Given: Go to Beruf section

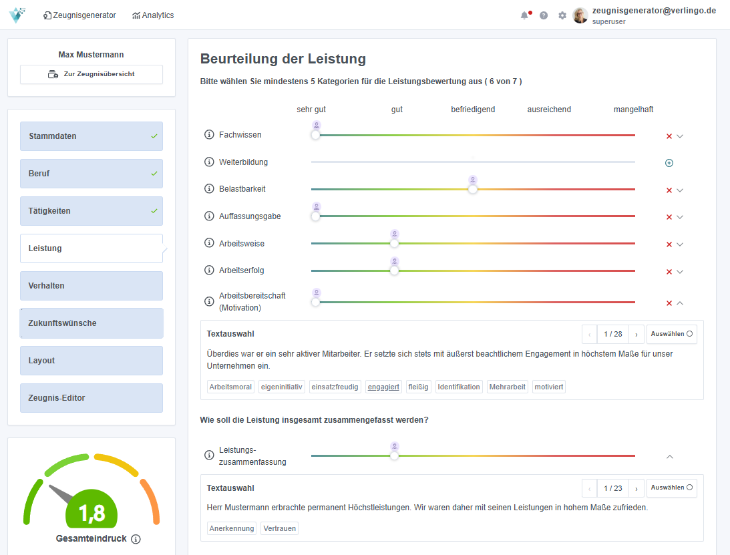Looking at the screenshot, I should 92,174.
